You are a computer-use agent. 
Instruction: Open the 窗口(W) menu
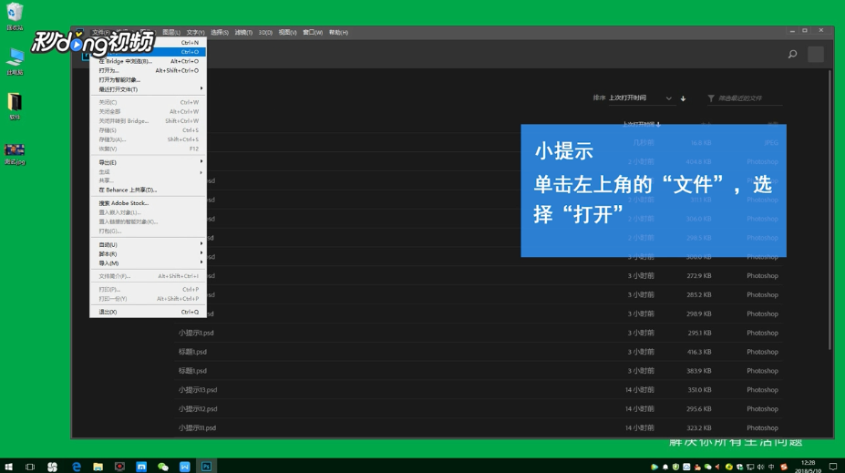[313, 32]
